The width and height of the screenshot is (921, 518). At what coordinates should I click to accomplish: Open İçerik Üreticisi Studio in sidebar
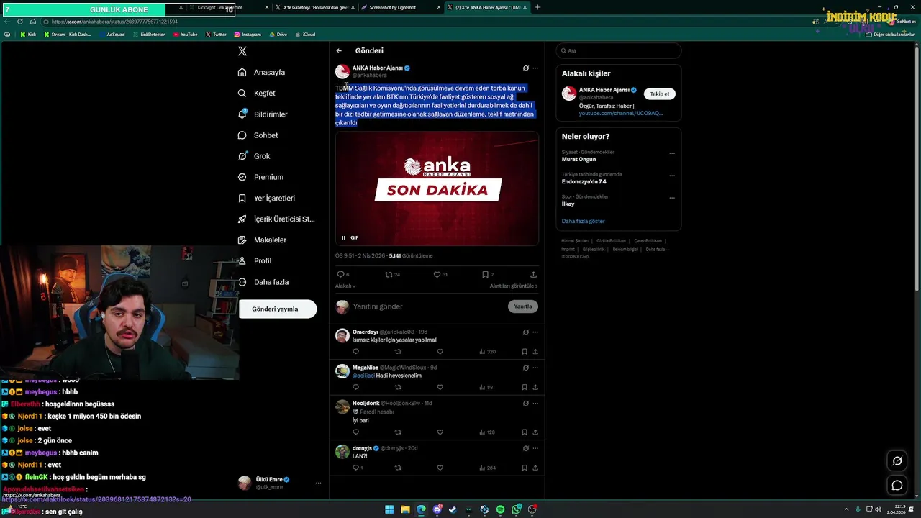point(276,219)
